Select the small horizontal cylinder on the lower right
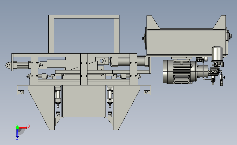The width and height of the screenshot is (237, 145). pos(125,76)
